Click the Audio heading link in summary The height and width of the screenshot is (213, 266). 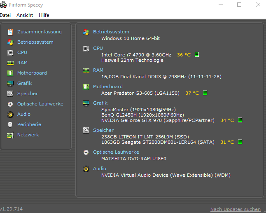pyautogui.click(x=100, y=169)
